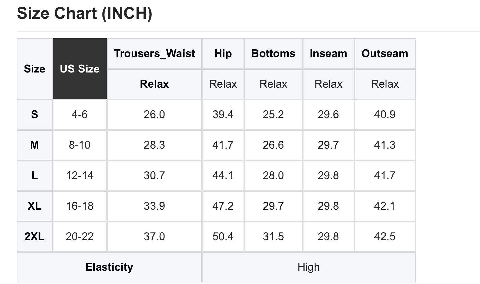This screenshot has height=284, width=480.
Task: Click the Hip column header
Action: click(x=223, y=53)
